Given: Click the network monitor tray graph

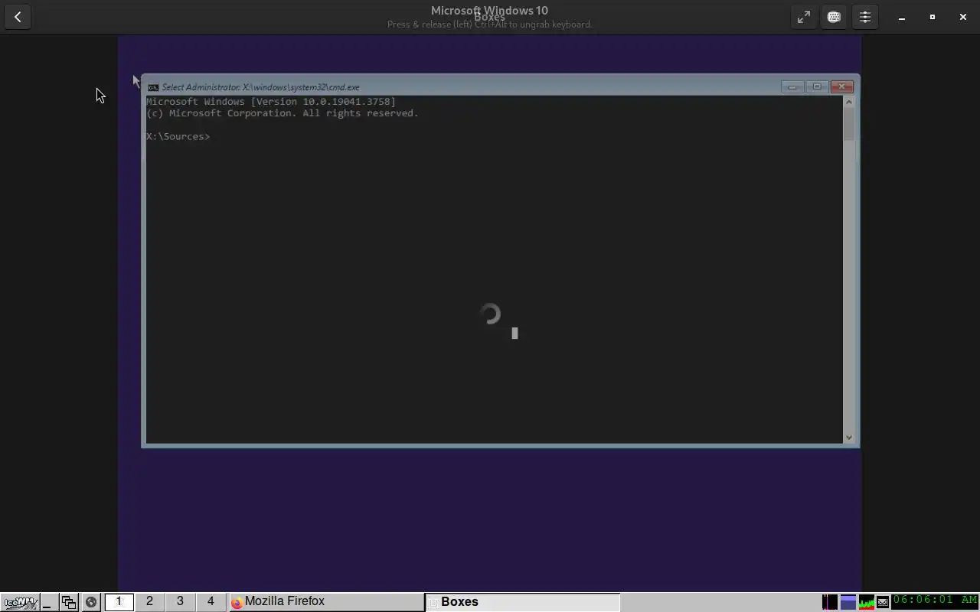Looking at the screenshot, I should 830,602.
